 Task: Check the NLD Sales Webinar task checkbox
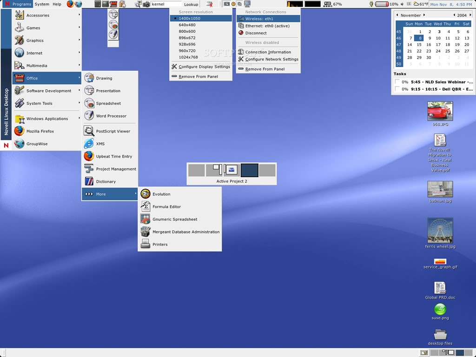point(397,82)
